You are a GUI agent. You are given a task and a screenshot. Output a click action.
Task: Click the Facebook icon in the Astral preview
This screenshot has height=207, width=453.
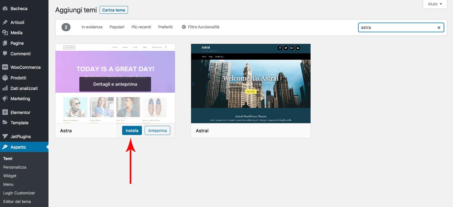point(280,48)
